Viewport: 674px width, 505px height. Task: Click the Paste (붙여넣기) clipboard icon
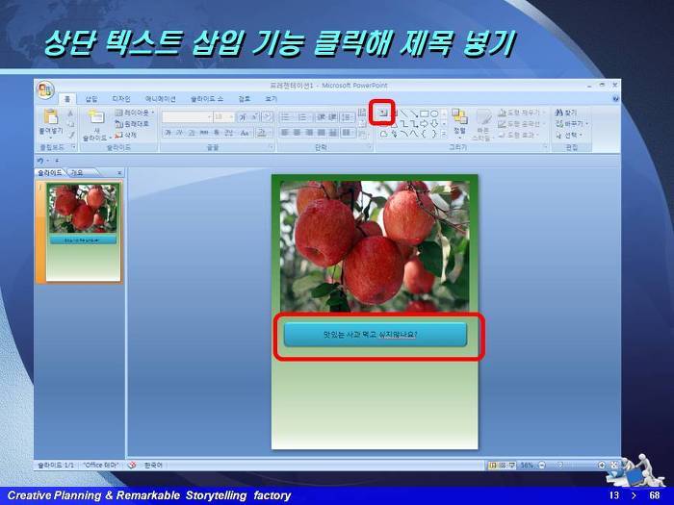pyautogui.click(x=51, y=116)
